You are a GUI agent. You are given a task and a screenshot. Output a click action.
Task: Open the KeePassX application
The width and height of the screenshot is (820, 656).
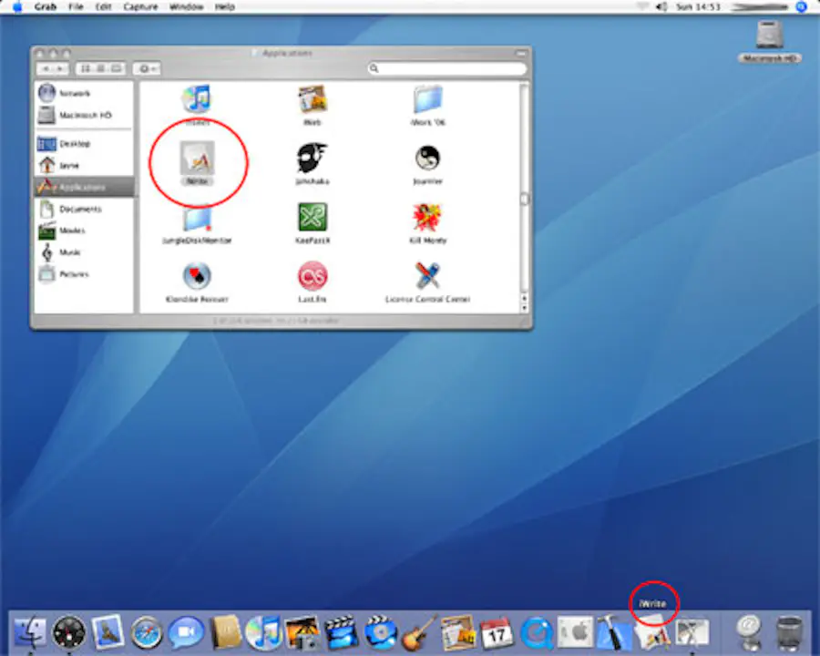pos(313,219)
